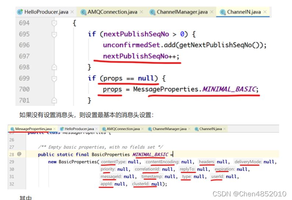Screen dimensions: 292x200
Task: Click ChannelManager.java class icon in lower tabs
Action: pos(150,129)
